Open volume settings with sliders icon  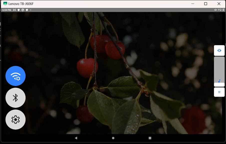point(219,92)
